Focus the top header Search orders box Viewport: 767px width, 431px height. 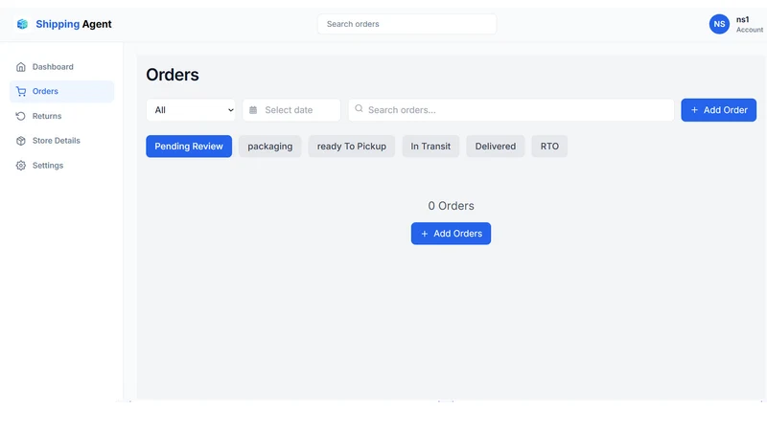tap(407, 24)
